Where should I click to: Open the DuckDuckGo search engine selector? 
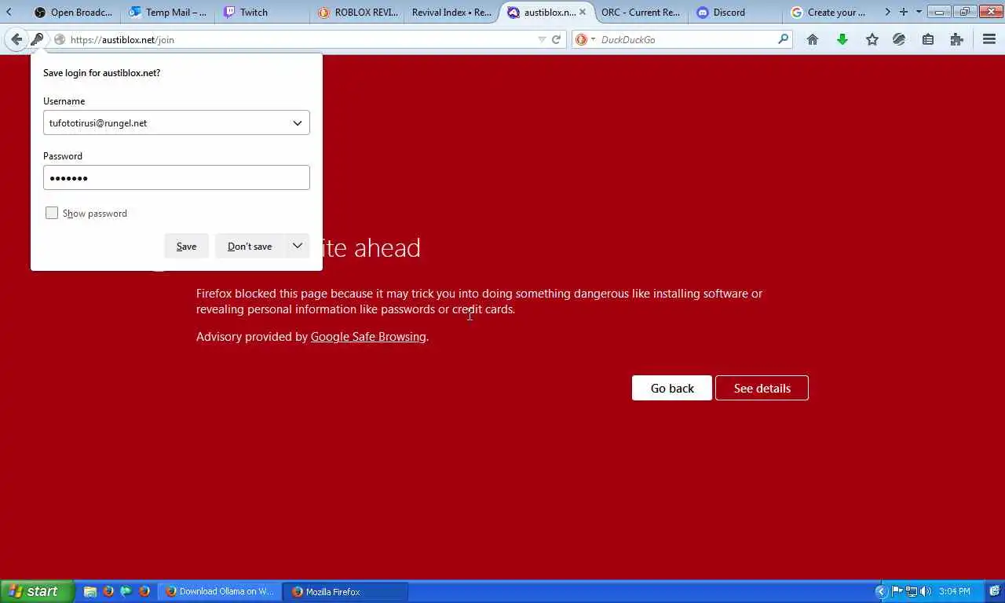pyautogui.click(x=585, y=39)
